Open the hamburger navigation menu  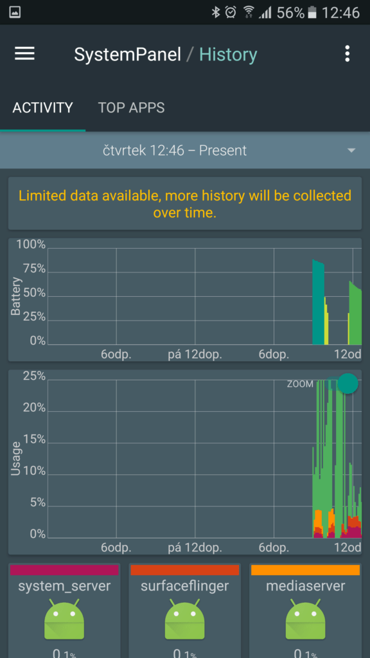pos(25,54)
